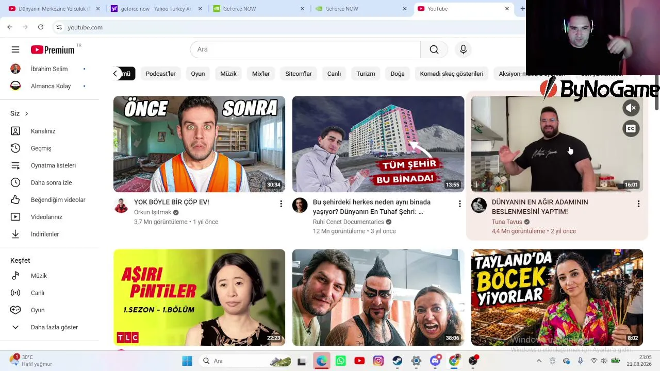This screenshot has width=660, height=371.
Task: Open the Orkun Işıtmak channel name link
Action: [x=153, y=212]
